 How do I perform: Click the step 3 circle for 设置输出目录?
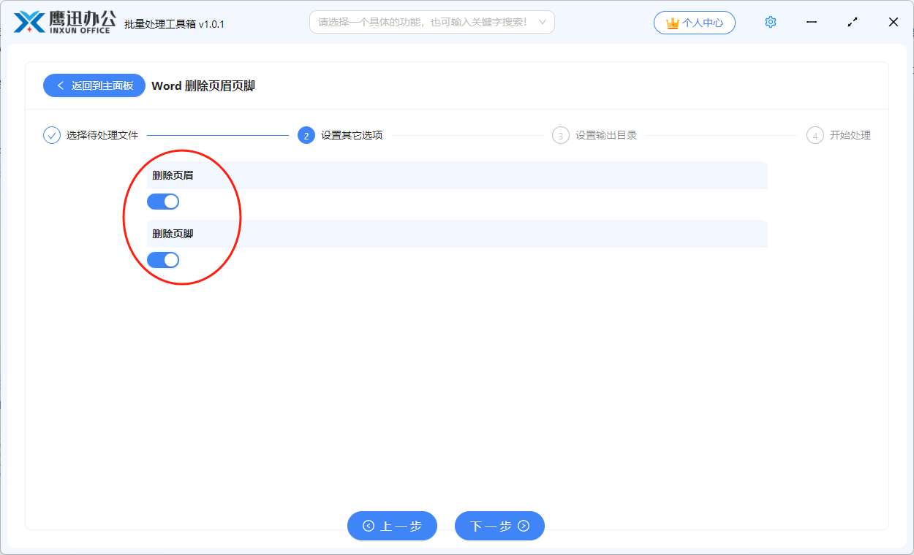[x=559, y=135]
